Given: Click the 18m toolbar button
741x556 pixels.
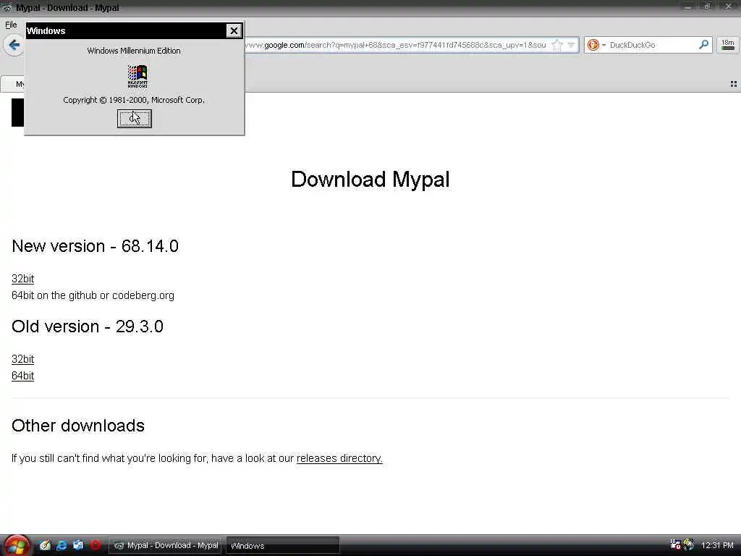Looking at the screenshot, I should click(x=728, y=45).
